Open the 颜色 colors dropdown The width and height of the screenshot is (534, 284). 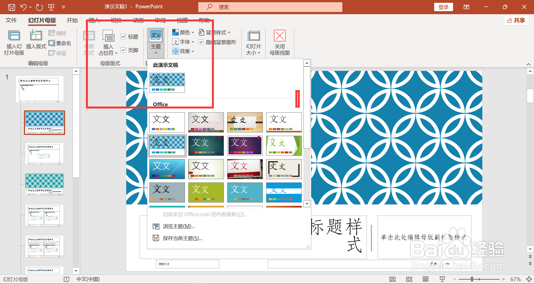tap(183, 33)
